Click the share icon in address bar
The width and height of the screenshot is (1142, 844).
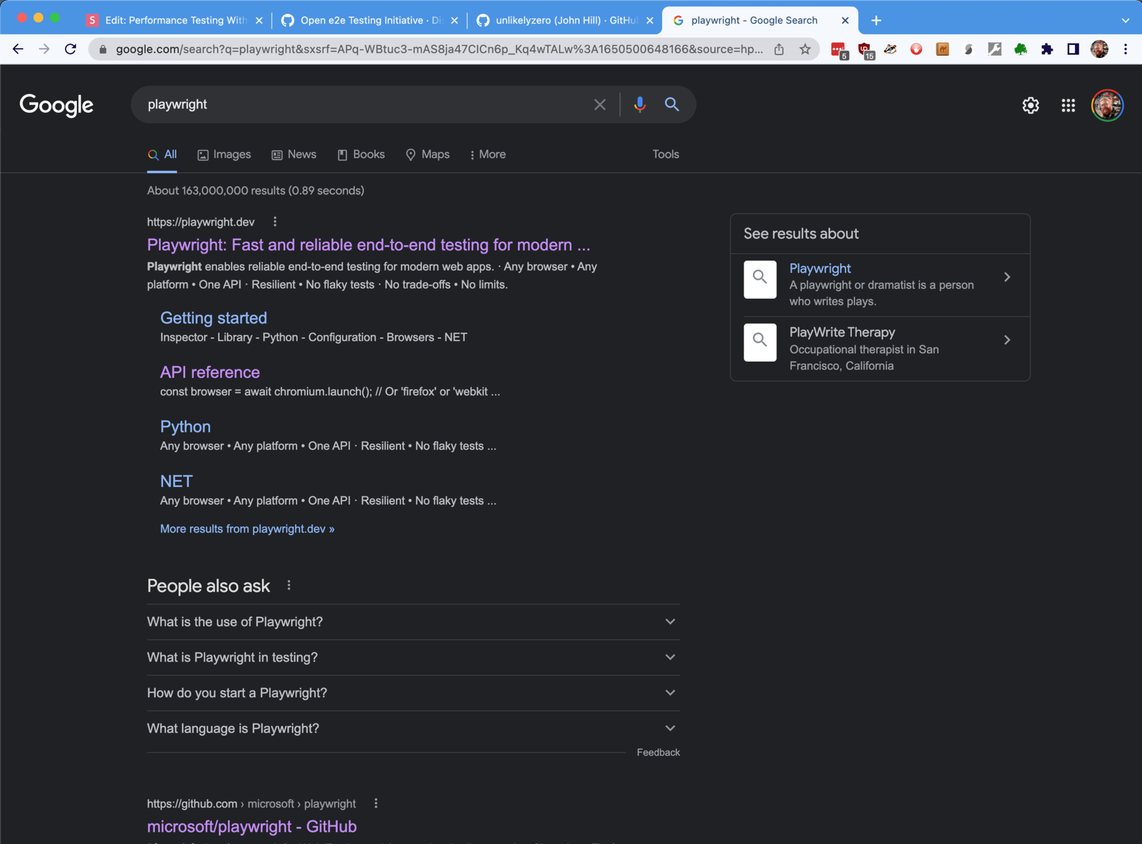coord(779,49)
